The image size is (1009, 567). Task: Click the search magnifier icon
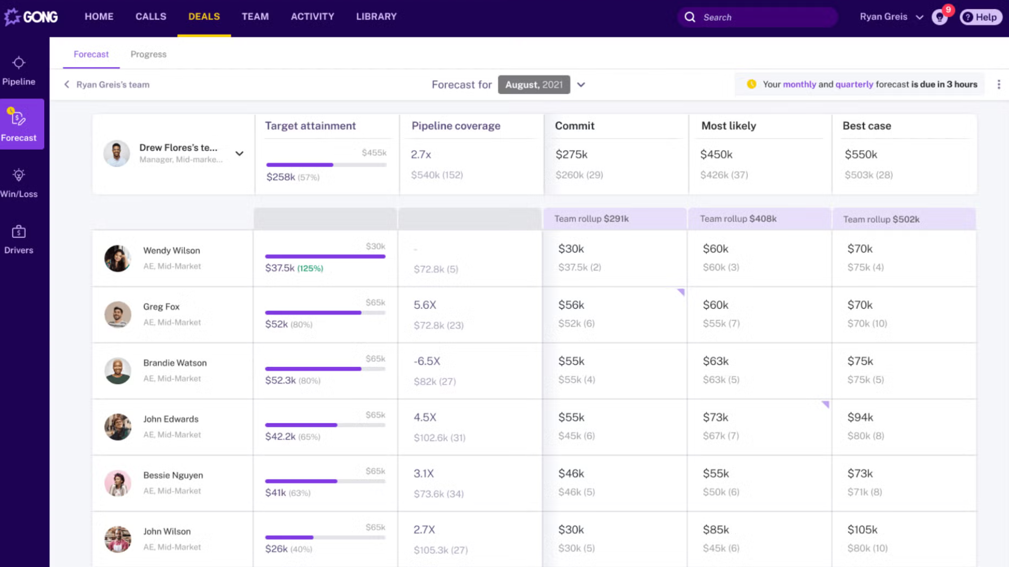click(x=689, y=17)
